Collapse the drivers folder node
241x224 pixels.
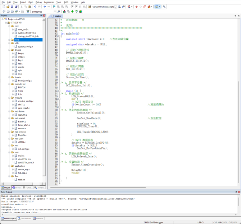pos(9,50)
